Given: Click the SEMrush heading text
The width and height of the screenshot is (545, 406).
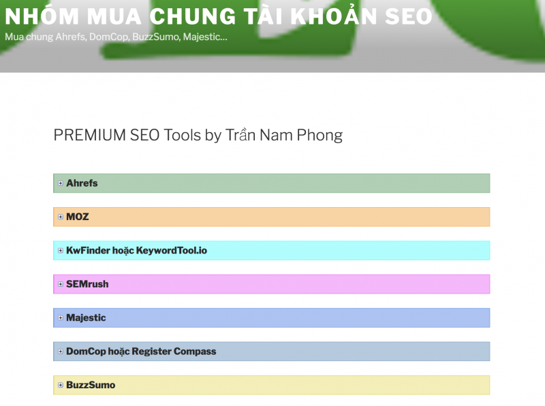Looking at the screenshot, I should coord(87,284).
